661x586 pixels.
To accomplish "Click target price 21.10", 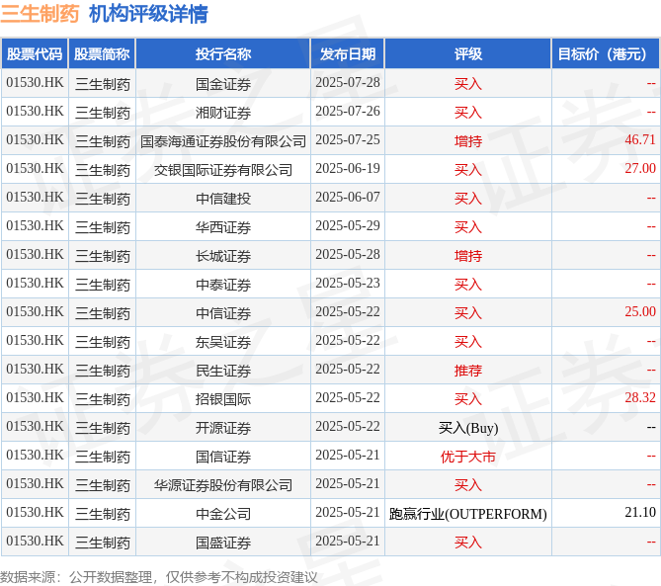I will pos(640,513).
